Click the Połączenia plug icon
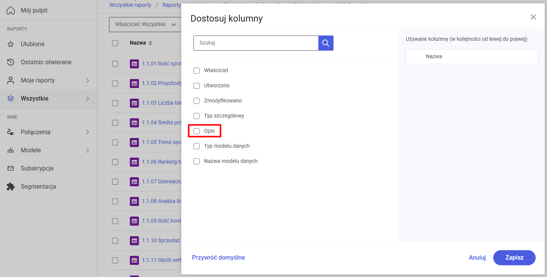This screenshot has height=277, width=547. pyautogui.click(x=11, y=132)
